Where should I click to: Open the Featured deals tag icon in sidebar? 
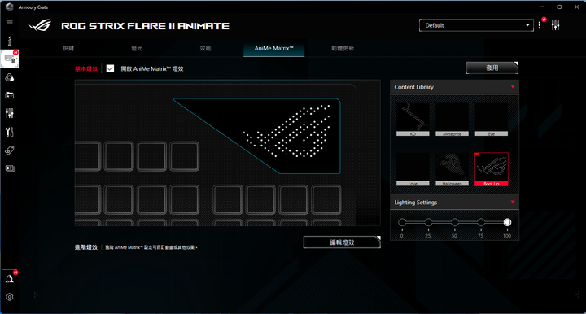9,150
